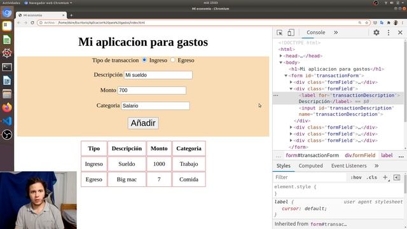Toggle the computed styles sidebar pane
Image resolution: width=407 pixels, height=229 pixels.
click(397, 177)
